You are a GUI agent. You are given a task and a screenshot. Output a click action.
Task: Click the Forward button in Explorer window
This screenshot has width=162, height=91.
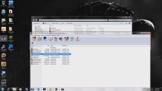(x=36, y=20)
